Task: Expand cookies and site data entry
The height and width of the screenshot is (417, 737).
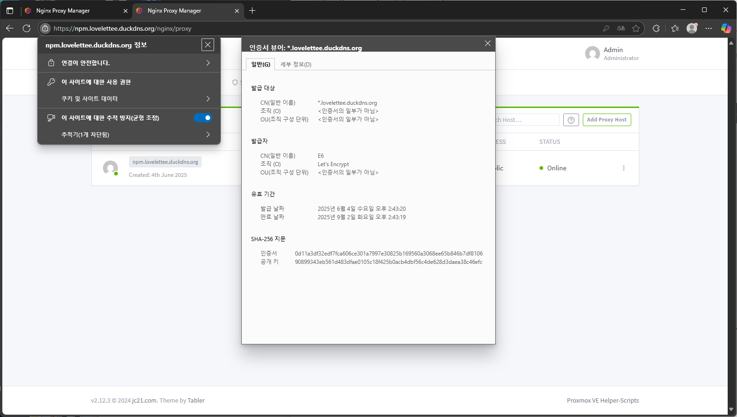Action: click(129, 99)
